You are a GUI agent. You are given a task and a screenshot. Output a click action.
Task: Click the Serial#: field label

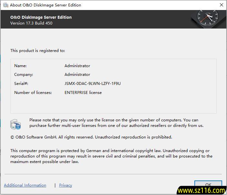[21, 84]
